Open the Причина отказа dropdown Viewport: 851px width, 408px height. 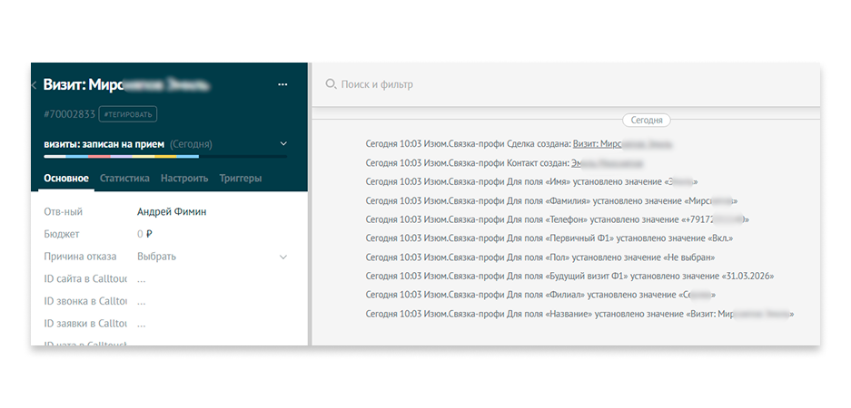tap(212, 257)
